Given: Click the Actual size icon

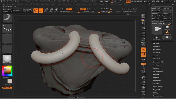Looking at the screenshot, I should coord(143,34).
